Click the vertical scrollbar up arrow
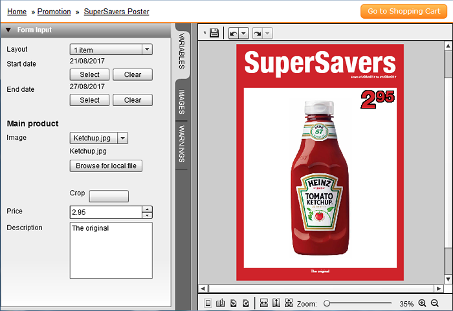The width and height of the screenshot is (453, 311). tap(448, 46)
